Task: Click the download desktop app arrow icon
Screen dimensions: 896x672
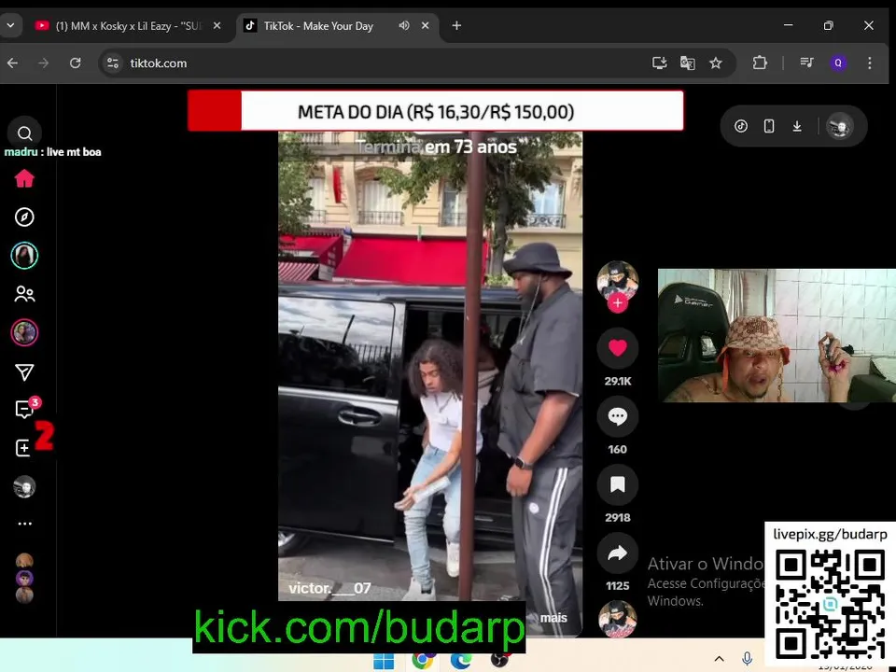Action: [x=797, y=126]
